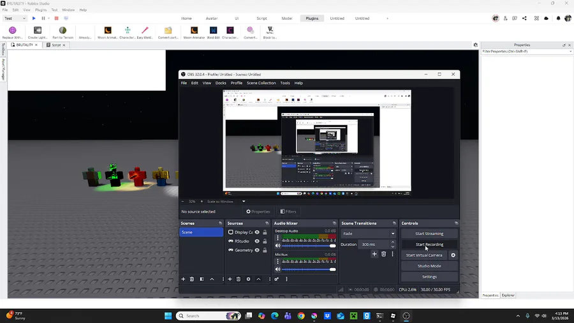Open the Windows Start menu
Viewport: 574px width, 323px height.
[x=168, y=316]
